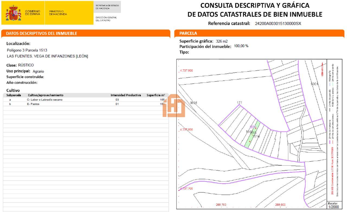Image resolution: width=347 pixels, height=212 pixels.
Task: Click 'DIRECCIÓN GENERAL DEL CATASTRO' text
Action: click(105, 19)
